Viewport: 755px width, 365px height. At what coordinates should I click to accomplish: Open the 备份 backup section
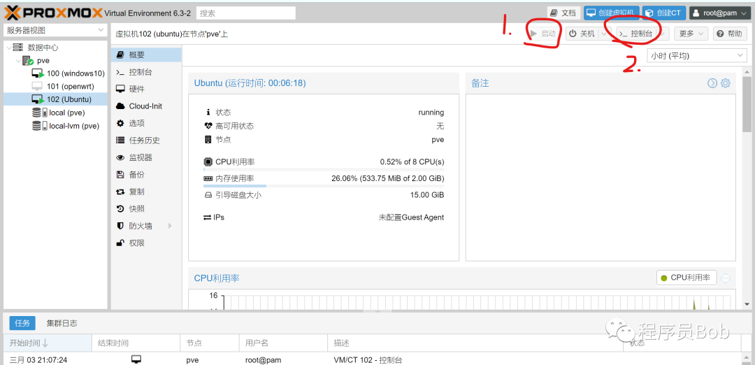(146, 175)
